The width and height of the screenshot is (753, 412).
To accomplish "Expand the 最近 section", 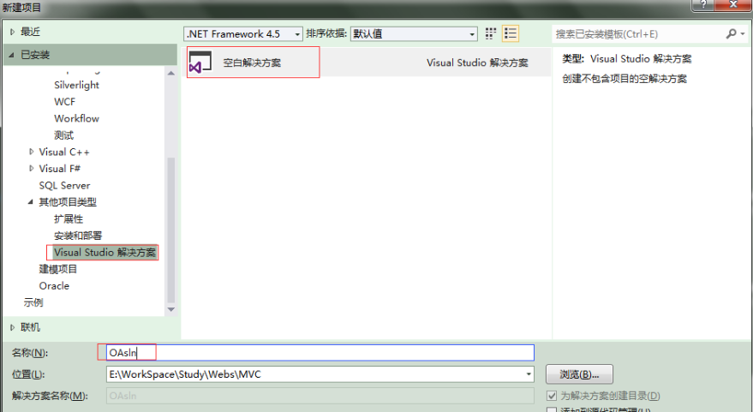I will click(13, 33).
